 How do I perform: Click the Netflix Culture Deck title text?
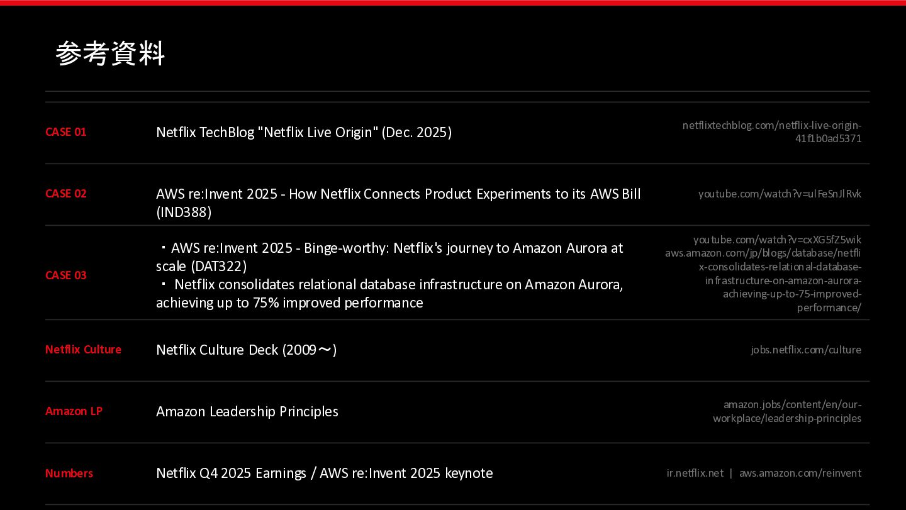[247, 350]
